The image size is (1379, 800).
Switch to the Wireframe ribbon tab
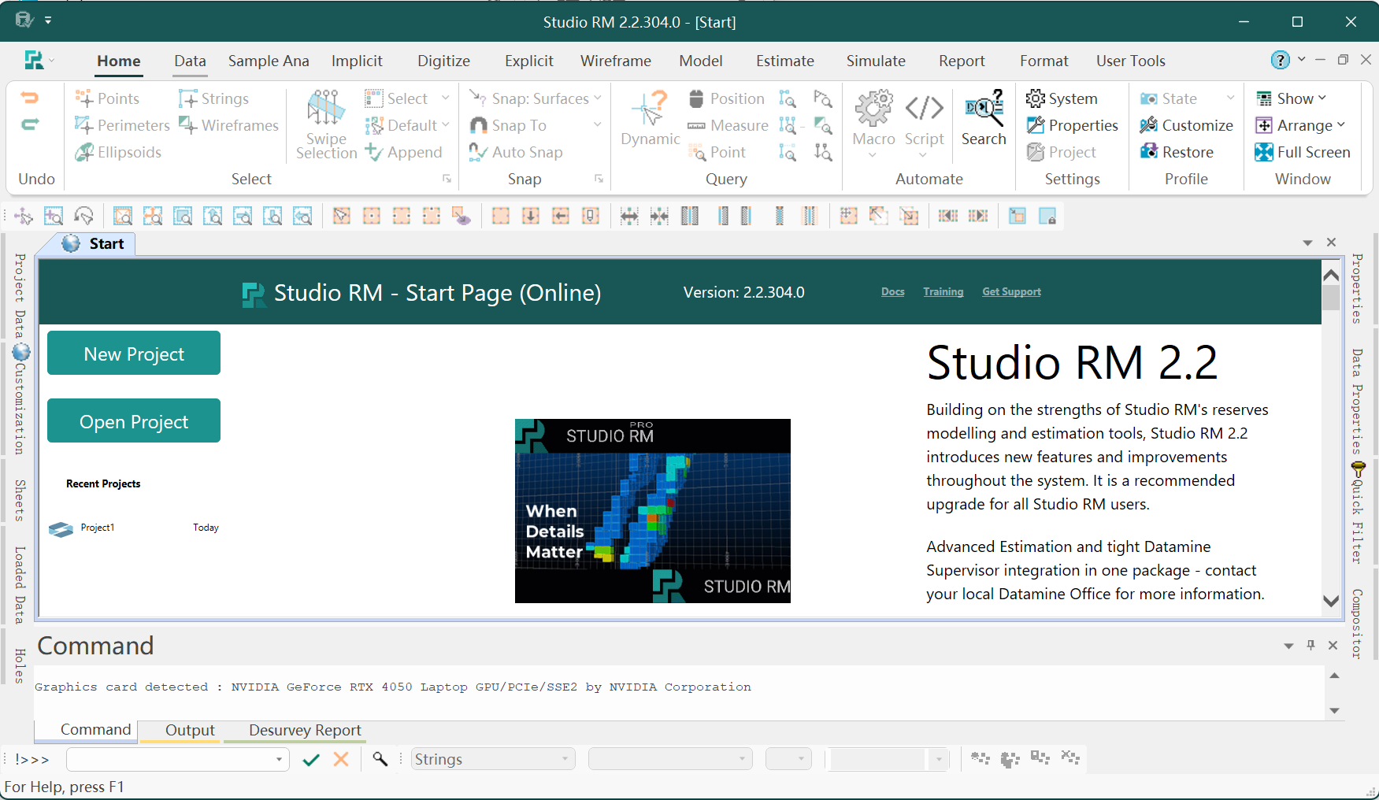pyautogui.click(x=616, y=61)
